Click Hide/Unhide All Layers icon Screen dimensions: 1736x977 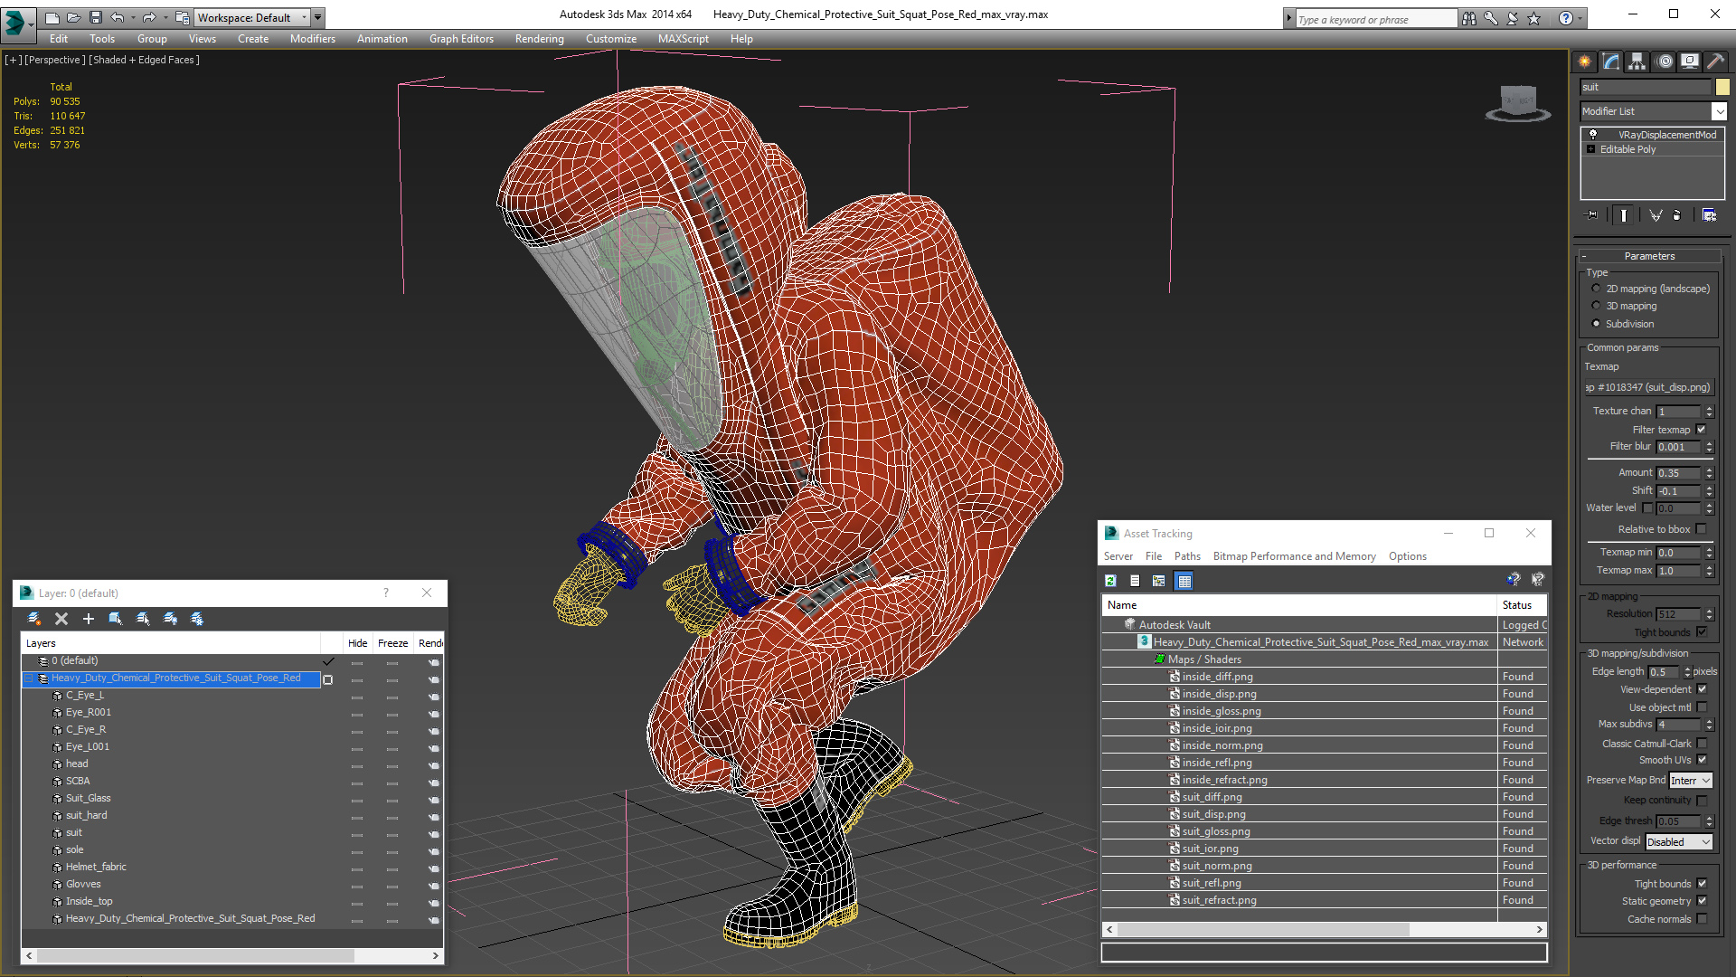[170, 619]
